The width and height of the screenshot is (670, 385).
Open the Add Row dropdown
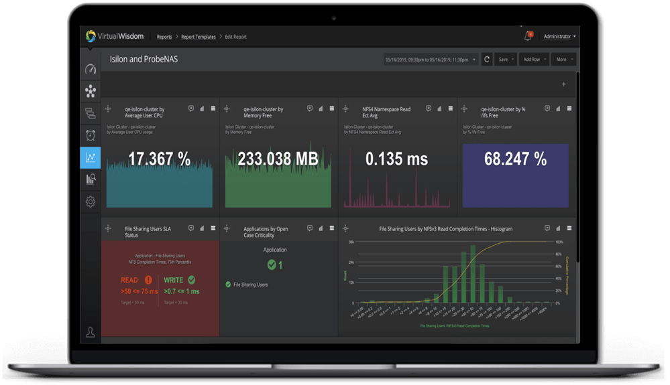coord(534,60)
